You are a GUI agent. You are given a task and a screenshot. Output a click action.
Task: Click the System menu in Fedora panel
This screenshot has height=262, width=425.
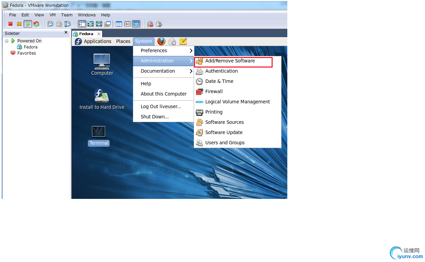pos(143,41)
